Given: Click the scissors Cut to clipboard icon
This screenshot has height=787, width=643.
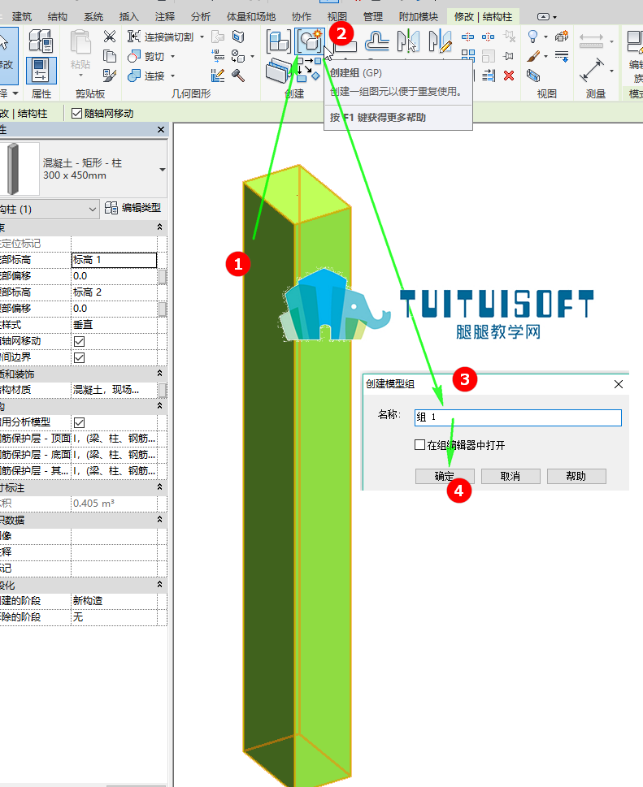Looking at the screenshot, I should point(109,37).
